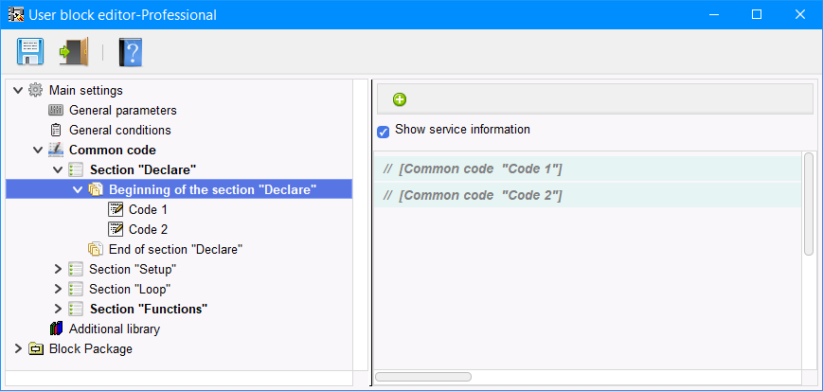
Task: Expand Section "Setup" node
Action: point(58,270)
